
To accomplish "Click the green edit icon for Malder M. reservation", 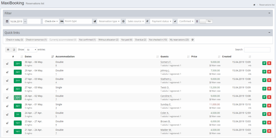I will tap(264, 131).
